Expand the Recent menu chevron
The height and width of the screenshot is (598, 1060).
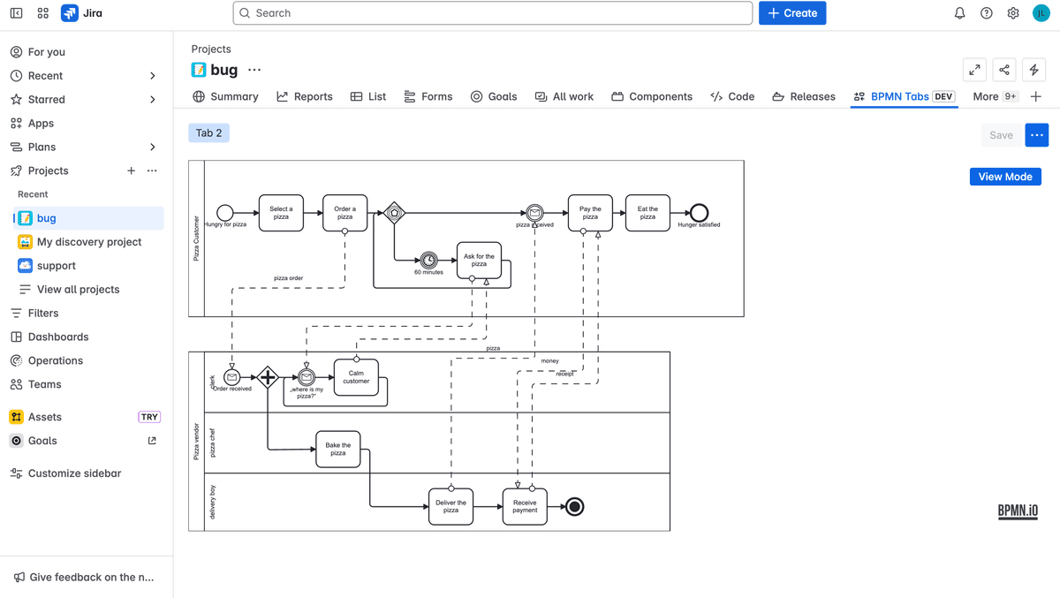[x=152, y=76]
